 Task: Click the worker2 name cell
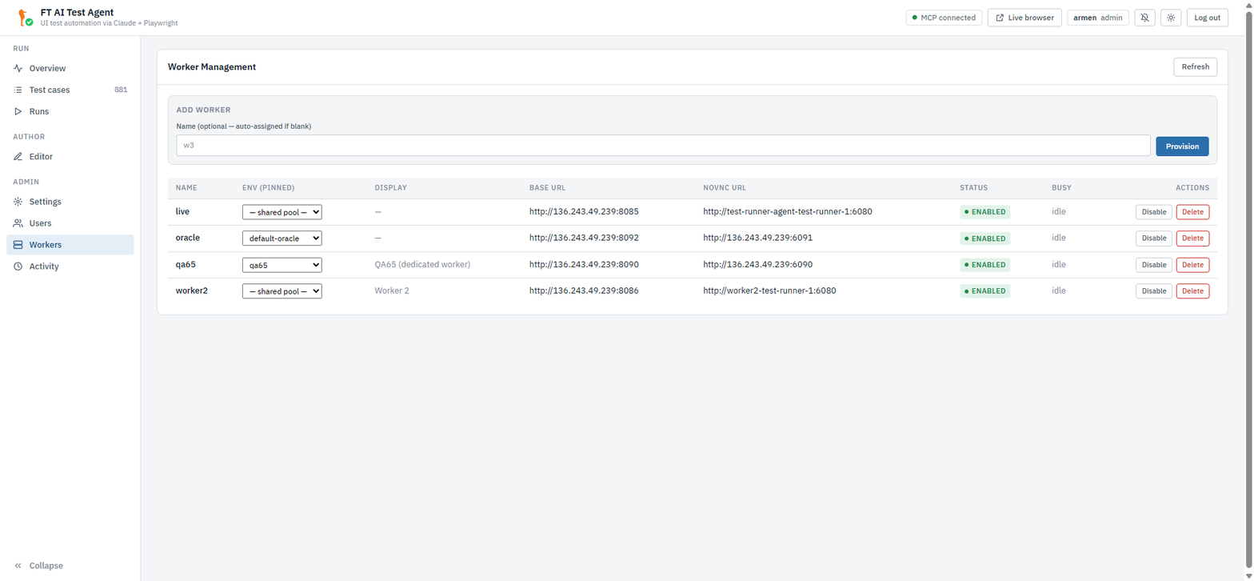click(x=192, y=290)
